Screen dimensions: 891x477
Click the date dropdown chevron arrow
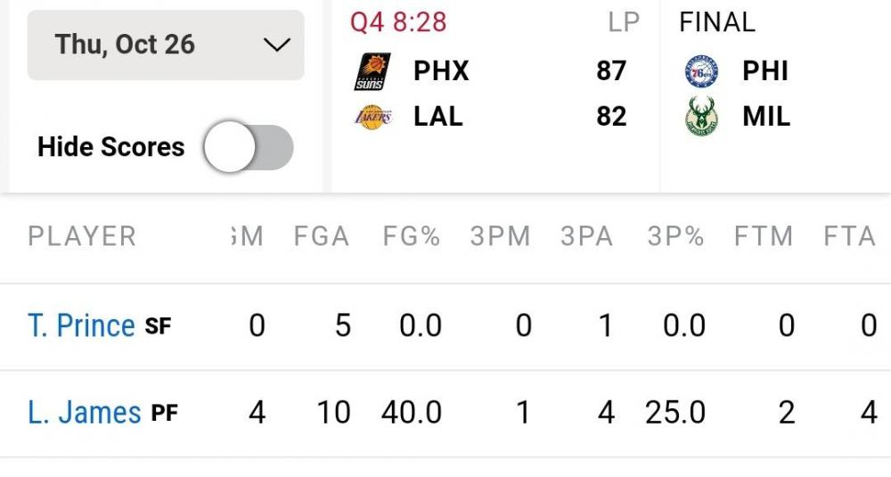(x=277, y=45)
